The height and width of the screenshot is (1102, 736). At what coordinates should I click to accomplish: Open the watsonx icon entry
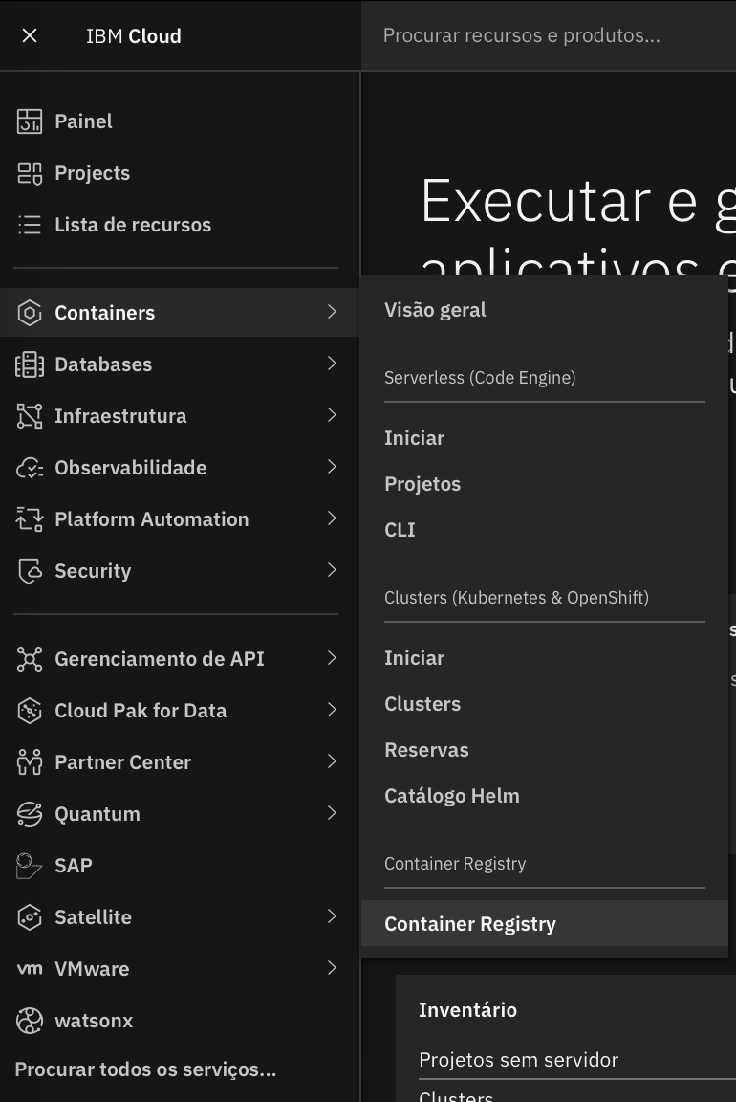pos(30,1021)
